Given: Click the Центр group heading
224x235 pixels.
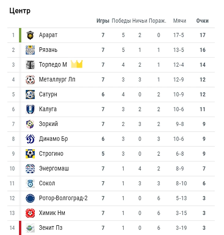Looking at the screenshot, I should click(20, 11).
